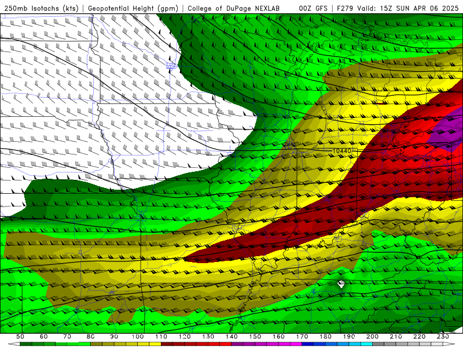The height and width of the screenshot is (347, 463).
Task: Click the '110' tick on the color scale
Action: point(161,337)
